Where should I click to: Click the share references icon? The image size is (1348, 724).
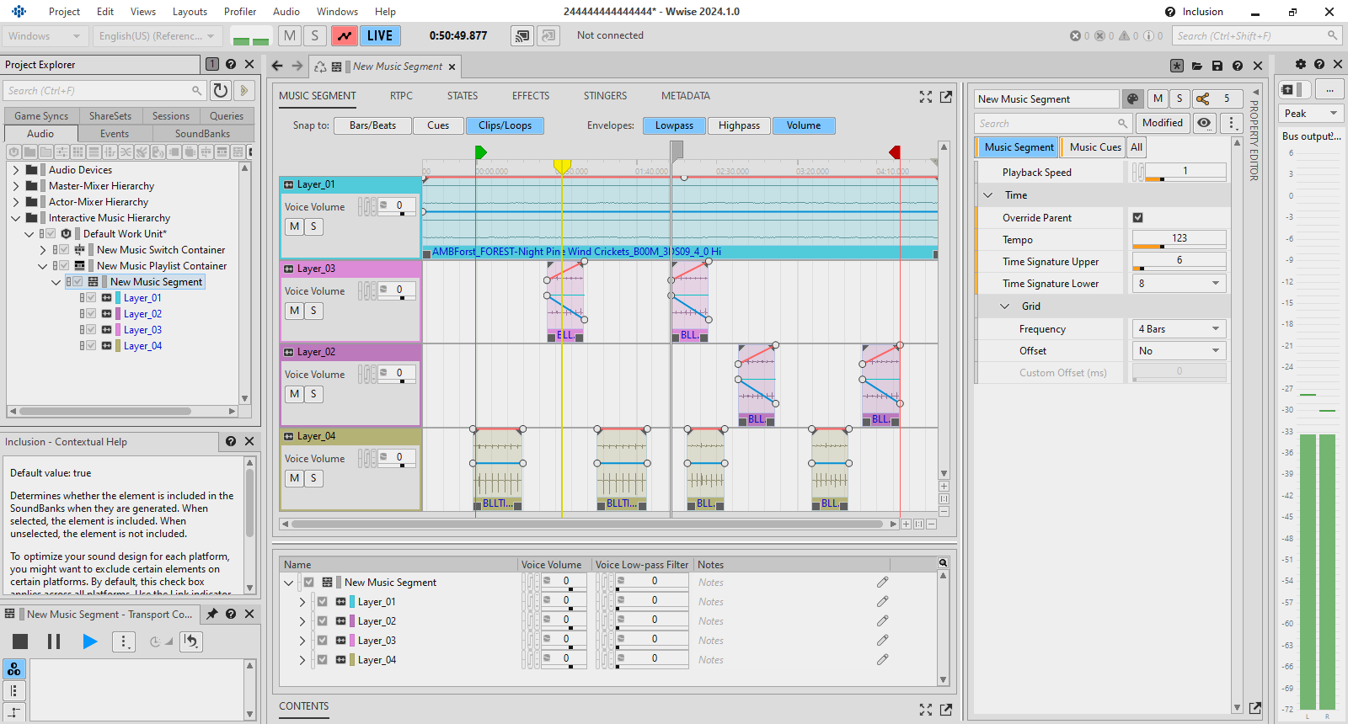tap(1202, 99)
